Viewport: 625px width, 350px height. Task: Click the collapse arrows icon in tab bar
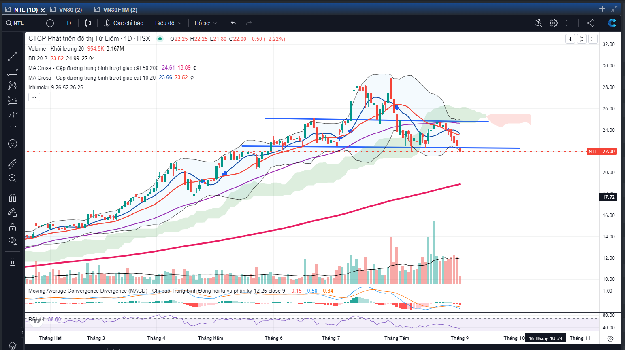[614, 9]
